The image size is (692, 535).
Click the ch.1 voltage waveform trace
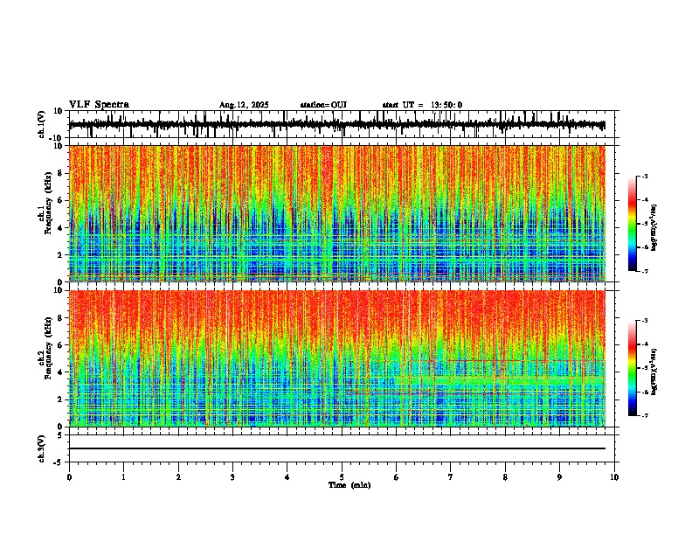point(336,125)
